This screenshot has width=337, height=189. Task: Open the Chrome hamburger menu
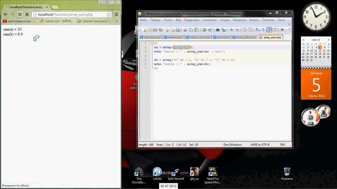point(116,14)
